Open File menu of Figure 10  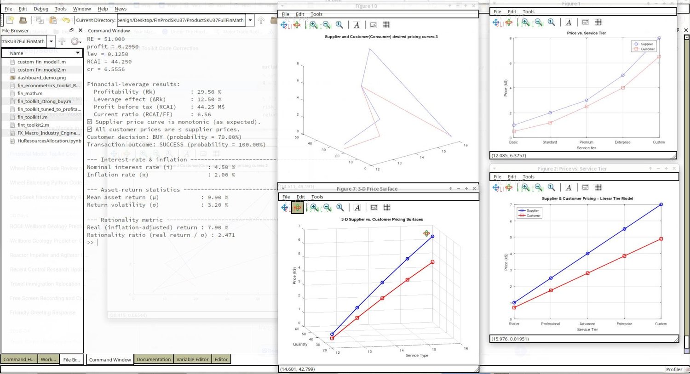point(285,14)
